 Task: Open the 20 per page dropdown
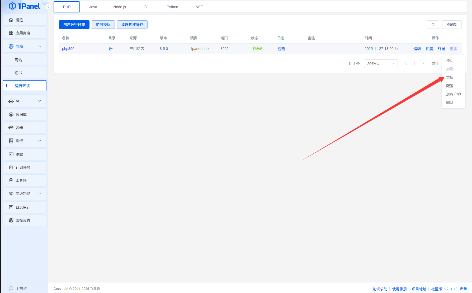pyautogui.click(x=380, y=64)
